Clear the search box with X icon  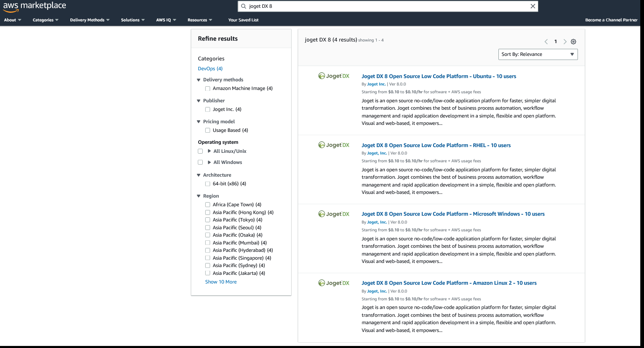coord(533,6)
